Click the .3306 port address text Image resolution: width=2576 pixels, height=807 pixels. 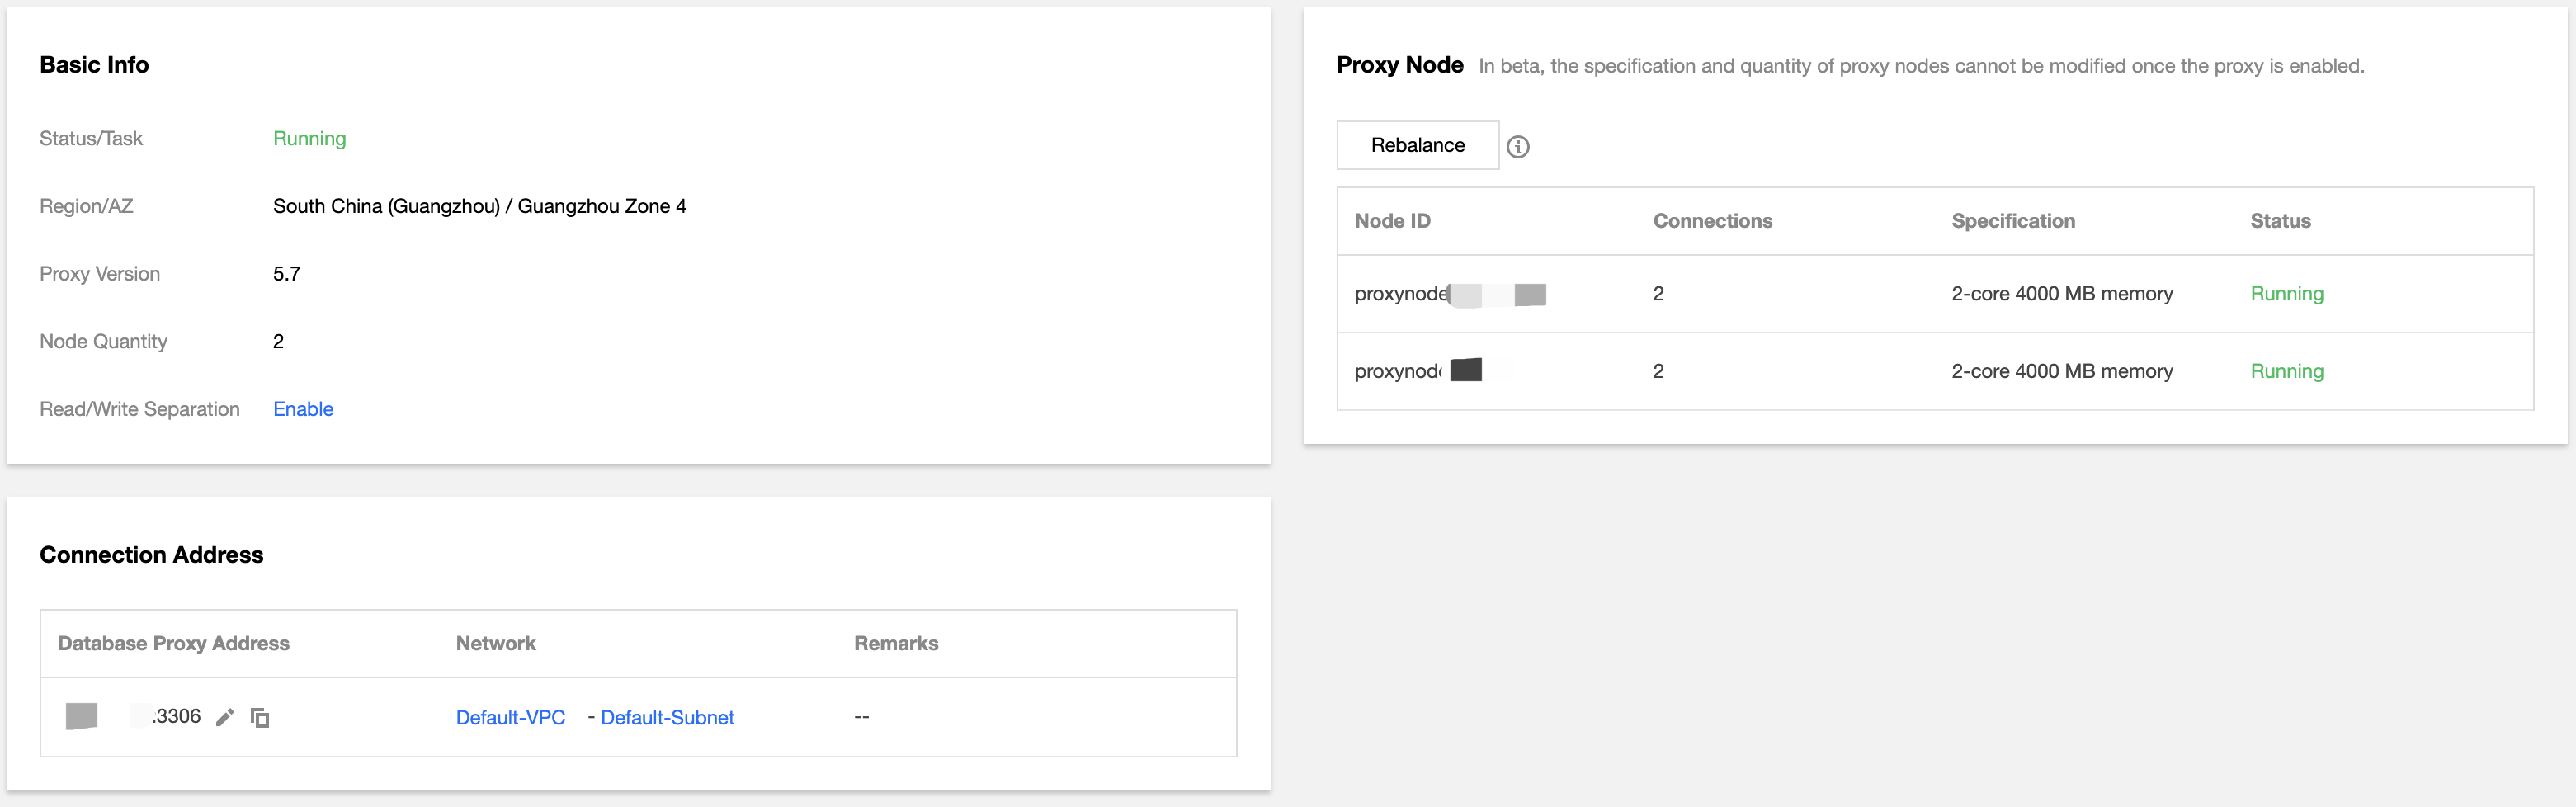click(x=176, y=716)
